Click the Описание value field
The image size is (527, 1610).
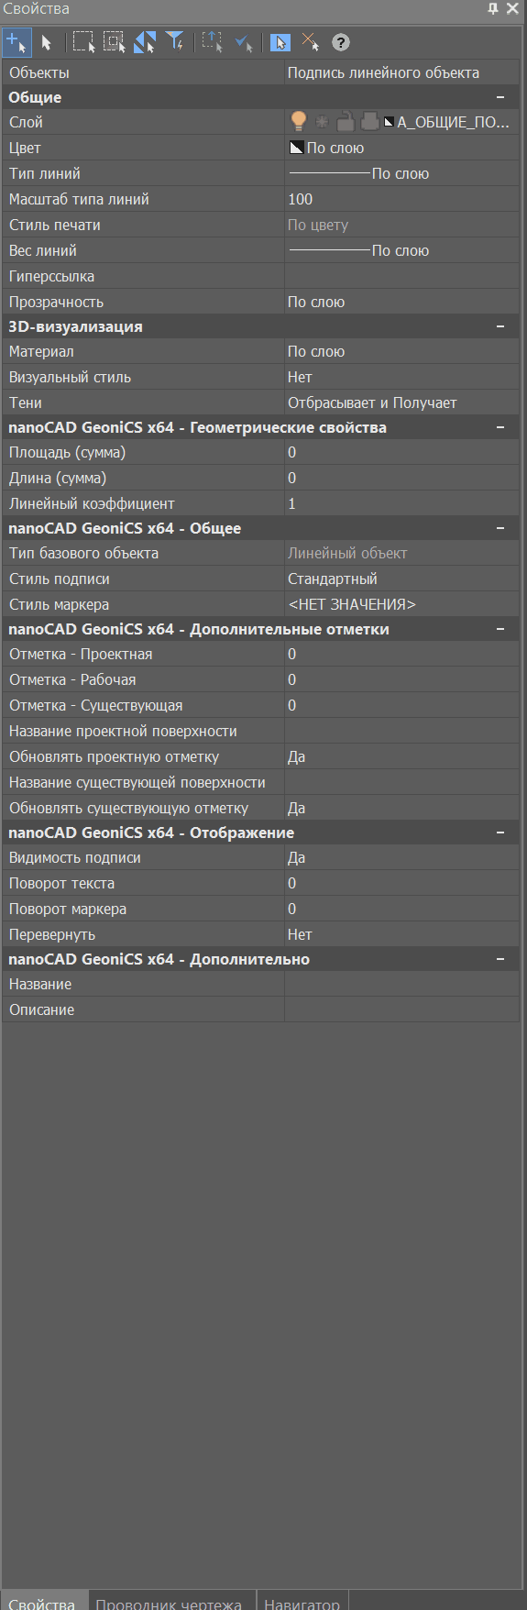(x=401, y=1009)
